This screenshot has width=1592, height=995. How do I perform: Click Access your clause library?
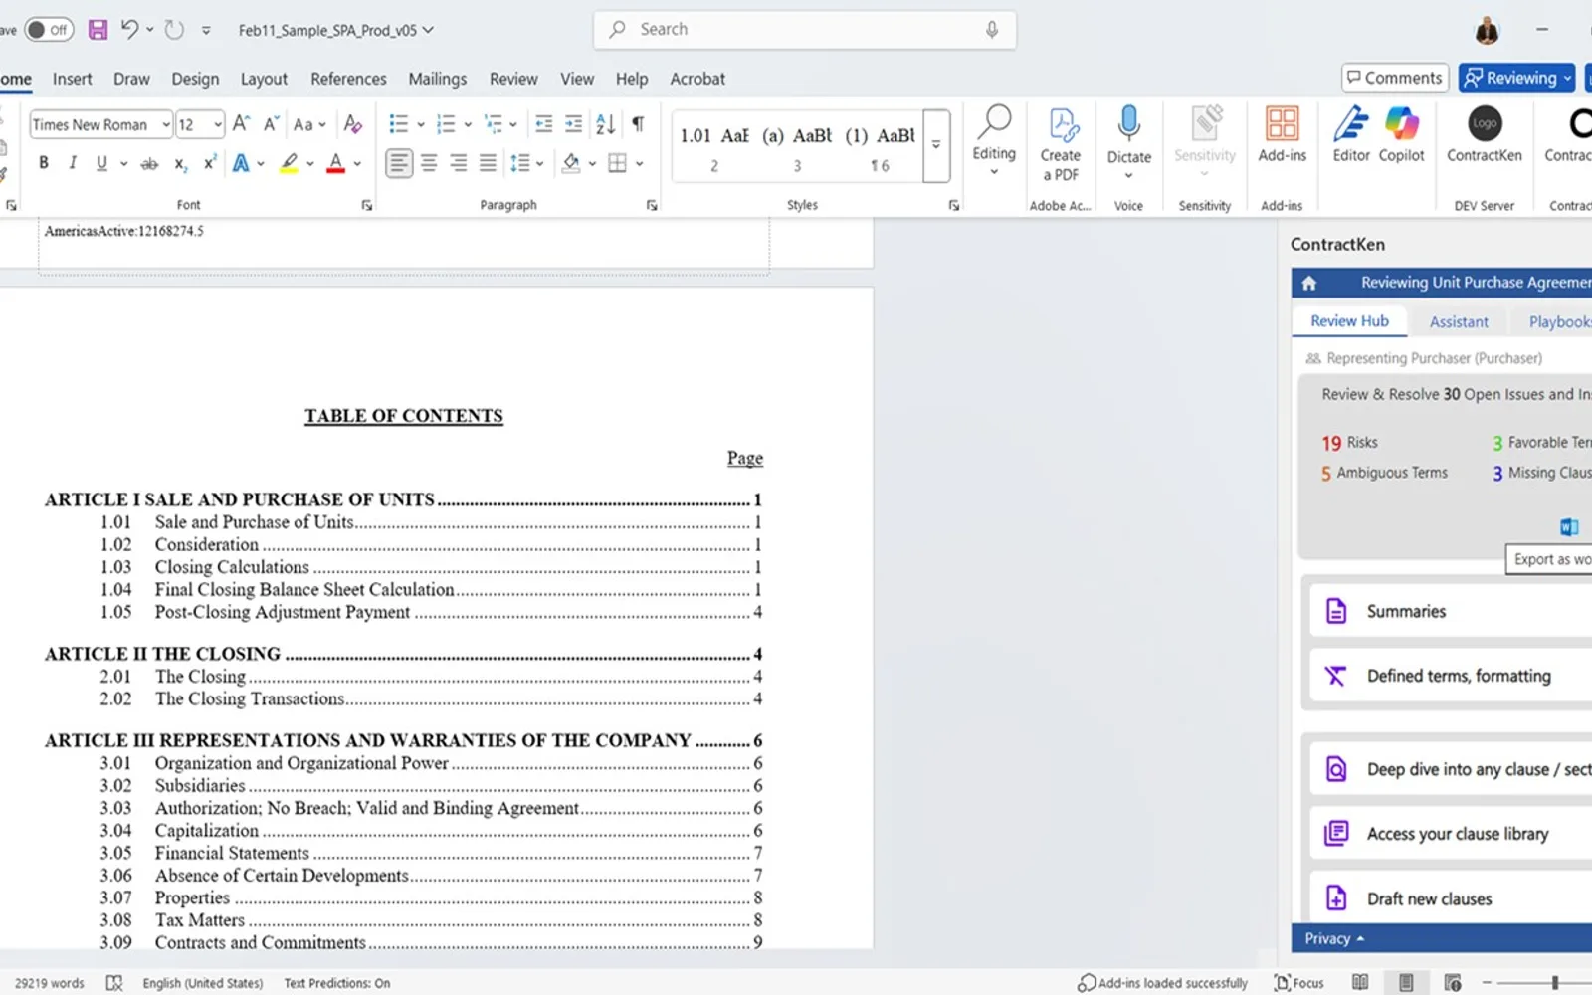(1451, 834)
